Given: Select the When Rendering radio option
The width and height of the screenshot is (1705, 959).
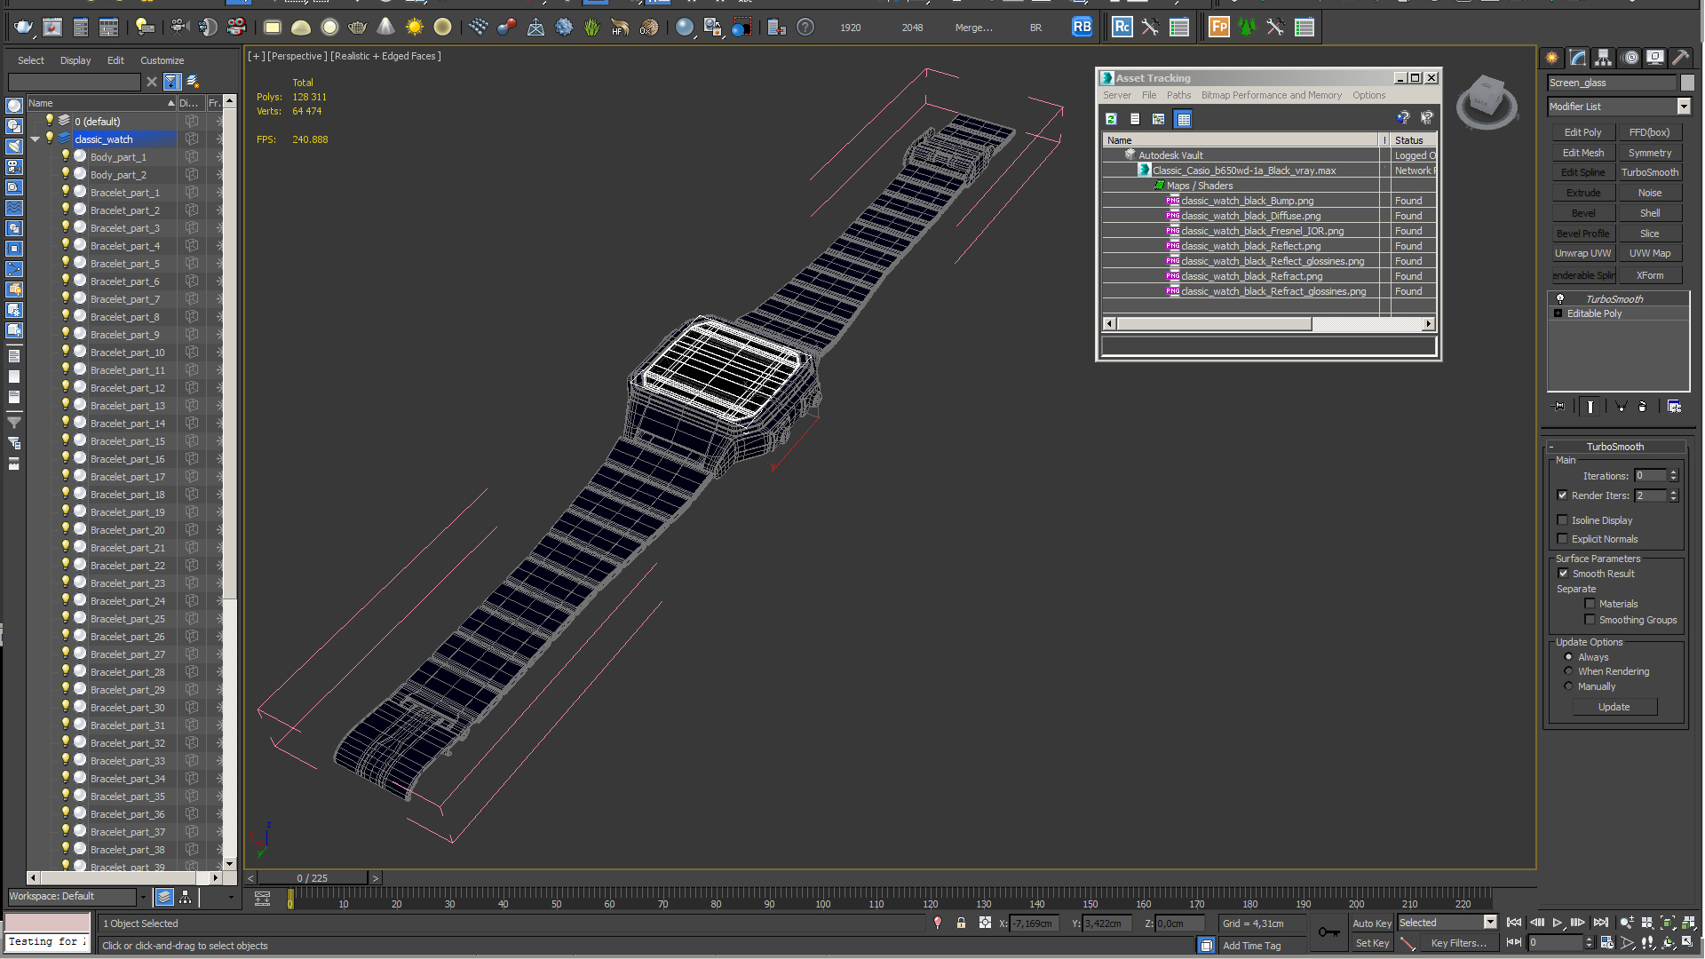Looking at the screenshot, I should (x=1568, y=672).
